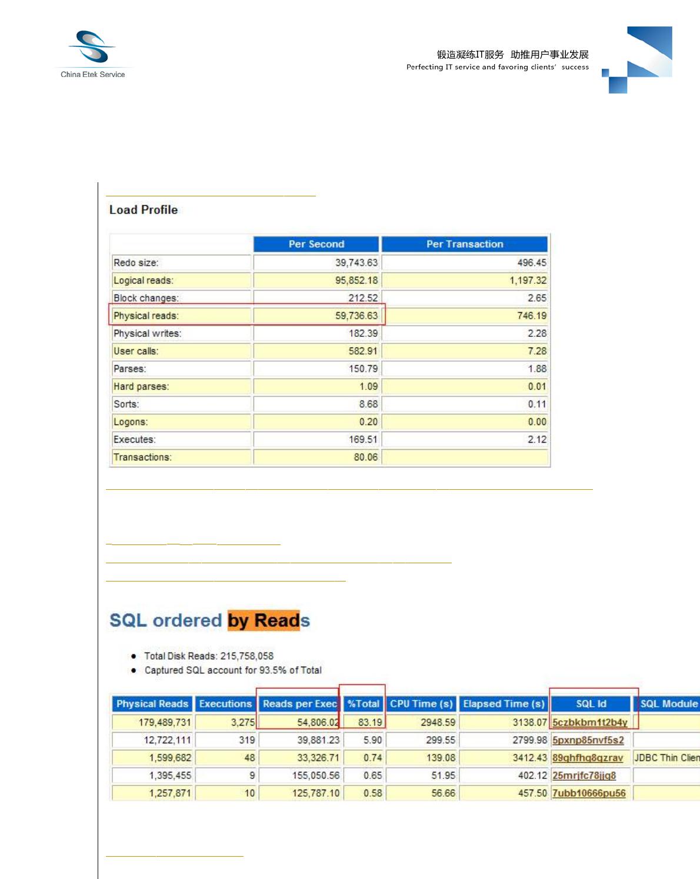Click the SQL ordered by Reads heading
Viewport: 700px width, 879px height.
[209, 621]
